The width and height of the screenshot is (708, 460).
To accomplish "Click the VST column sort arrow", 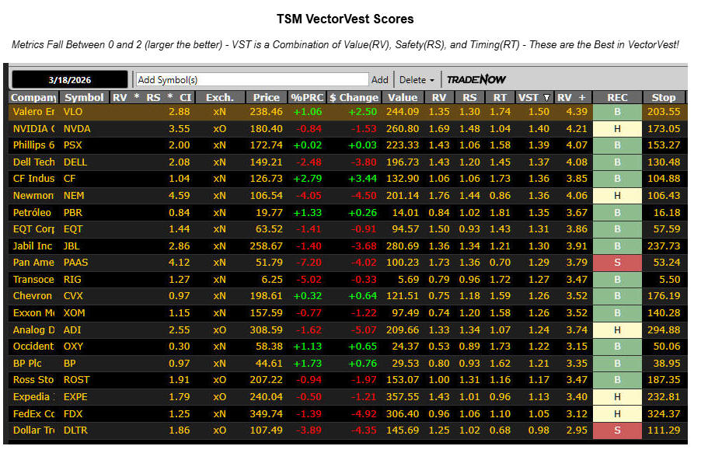I will 547,97.
